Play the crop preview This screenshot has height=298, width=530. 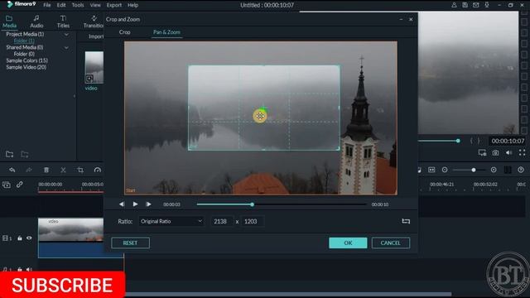(x=135, y=204)
